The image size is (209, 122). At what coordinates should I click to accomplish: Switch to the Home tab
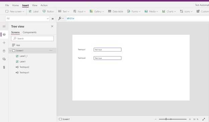click(15, 5)
